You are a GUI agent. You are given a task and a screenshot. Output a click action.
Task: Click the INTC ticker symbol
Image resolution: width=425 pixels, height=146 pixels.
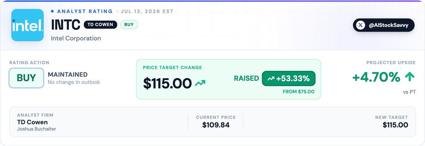click(x=66, y=25)
